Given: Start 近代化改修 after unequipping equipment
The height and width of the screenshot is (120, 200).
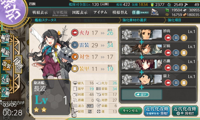Looking at the screenshot, I should (157, 111).
